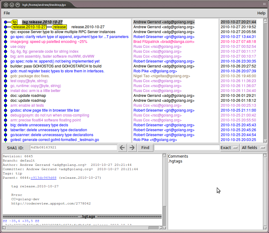
Task: Click the blue commit node beside 'use copy'
Action: click(x=6, y=47)
